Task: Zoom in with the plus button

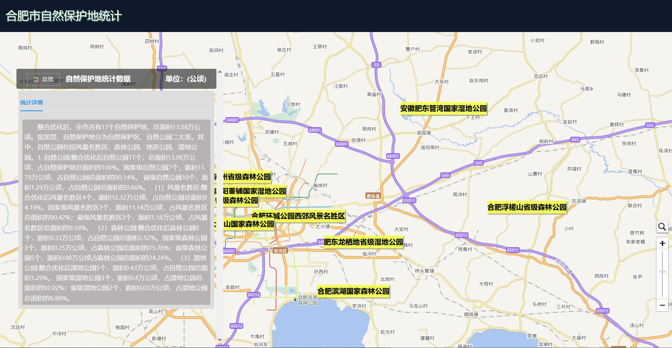Action: click(662, 243)
